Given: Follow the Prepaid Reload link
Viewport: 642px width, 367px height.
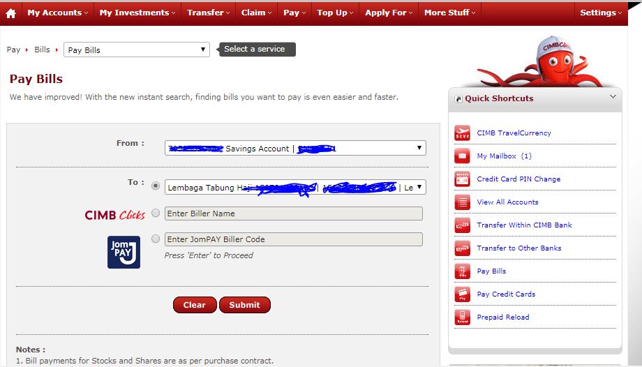Looking at the screenshot, I should [503, 317].
